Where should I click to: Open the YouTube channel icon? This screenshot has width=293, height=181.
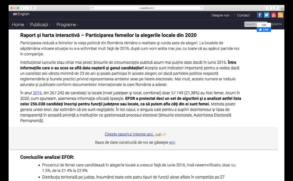point(273,15)
